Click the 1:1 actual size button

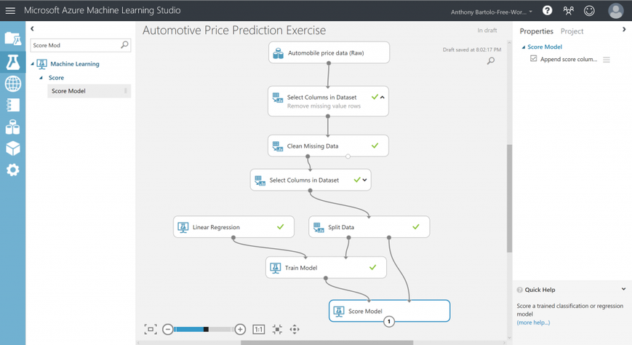pos(258,329)
